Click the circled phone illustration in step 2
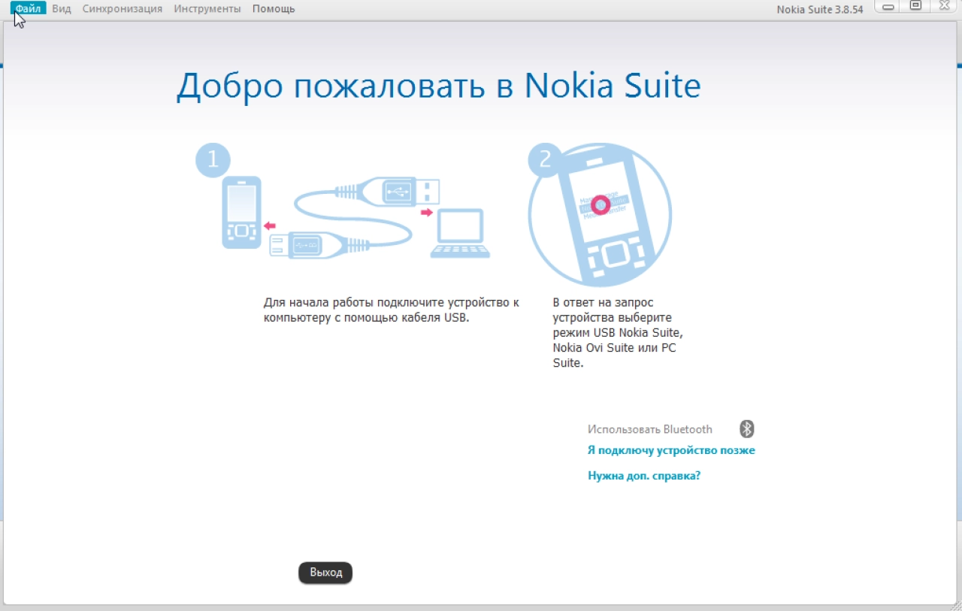 click(x=600, y=214)
